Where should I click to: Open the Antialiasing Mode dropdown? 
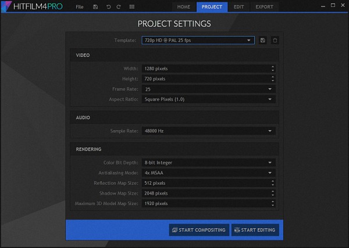coord(209,173)
